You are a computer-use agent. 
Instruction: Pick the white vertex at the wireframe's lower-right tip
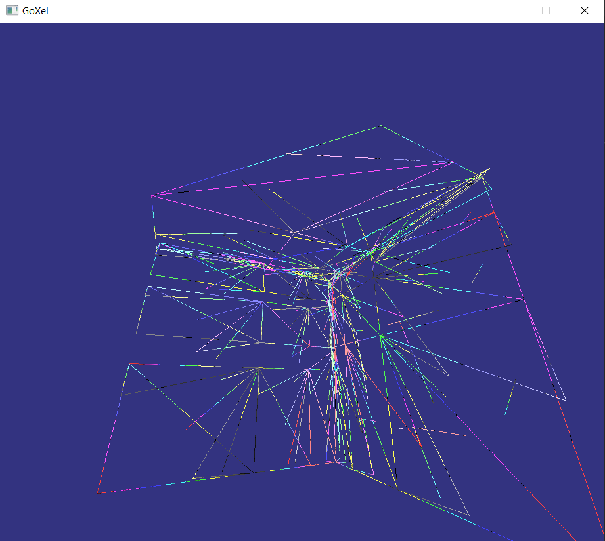coord(566,400)
